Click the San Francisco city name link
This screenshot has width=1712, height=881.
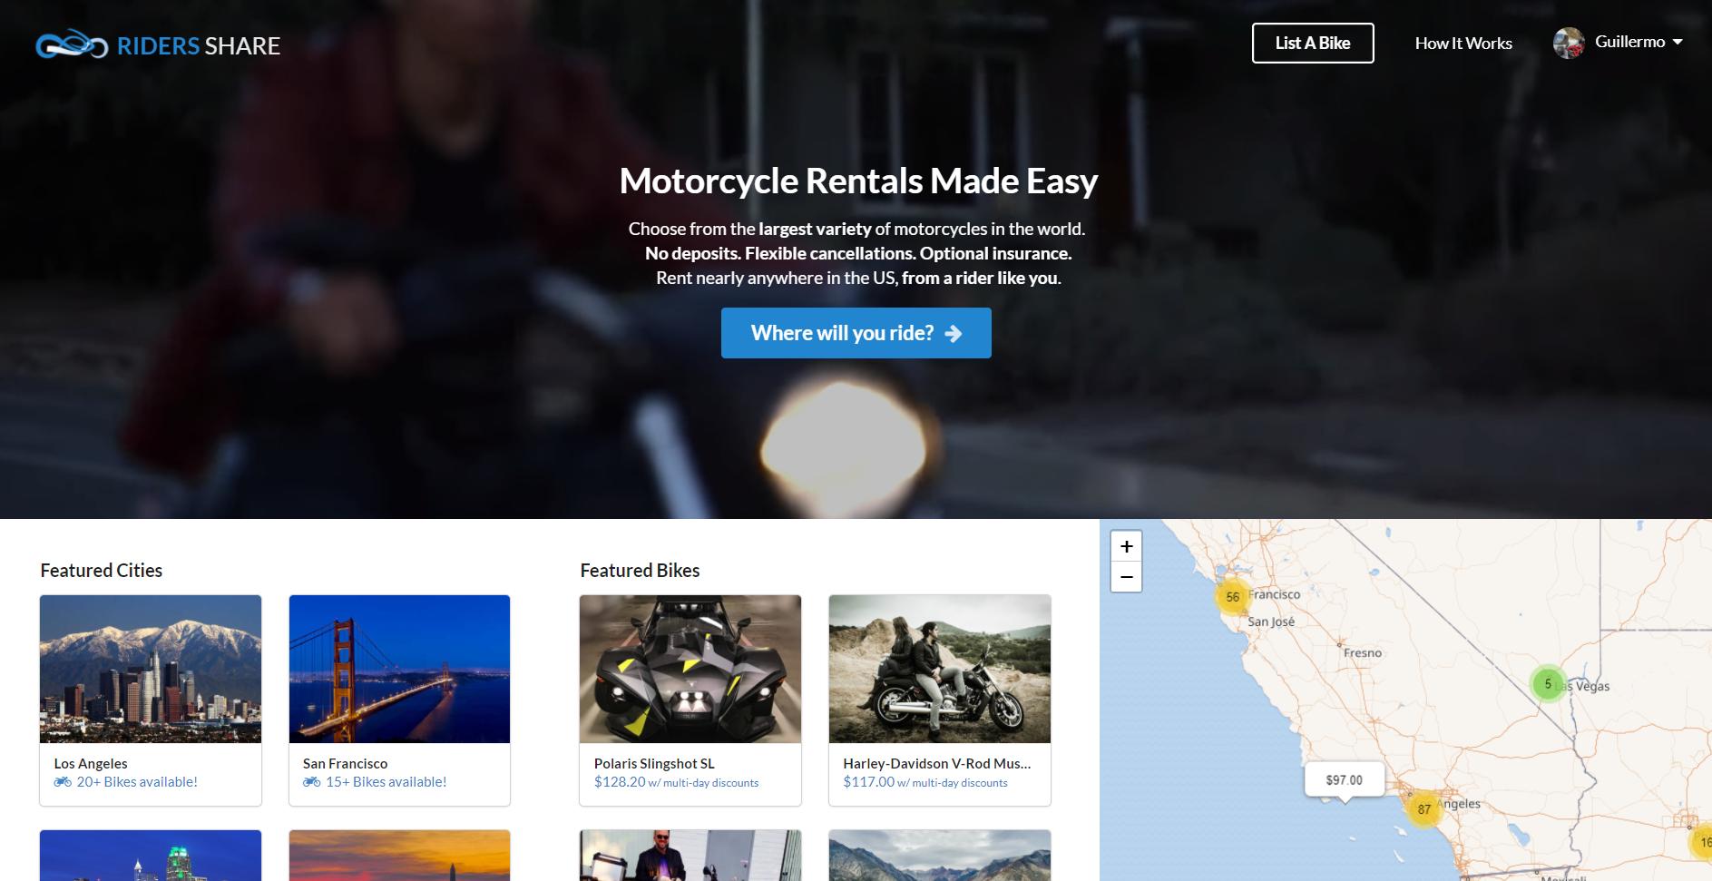pos(345,764)
